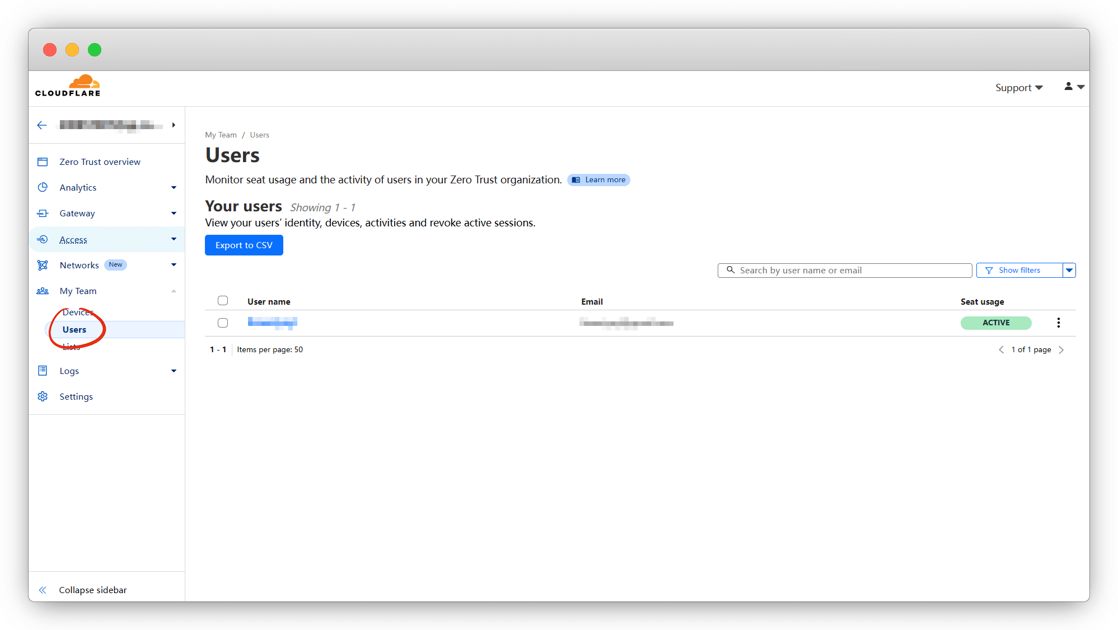1118x630 pixels.
Task: Click the back arrow in the sidebar
Action: tap(42, 125)
